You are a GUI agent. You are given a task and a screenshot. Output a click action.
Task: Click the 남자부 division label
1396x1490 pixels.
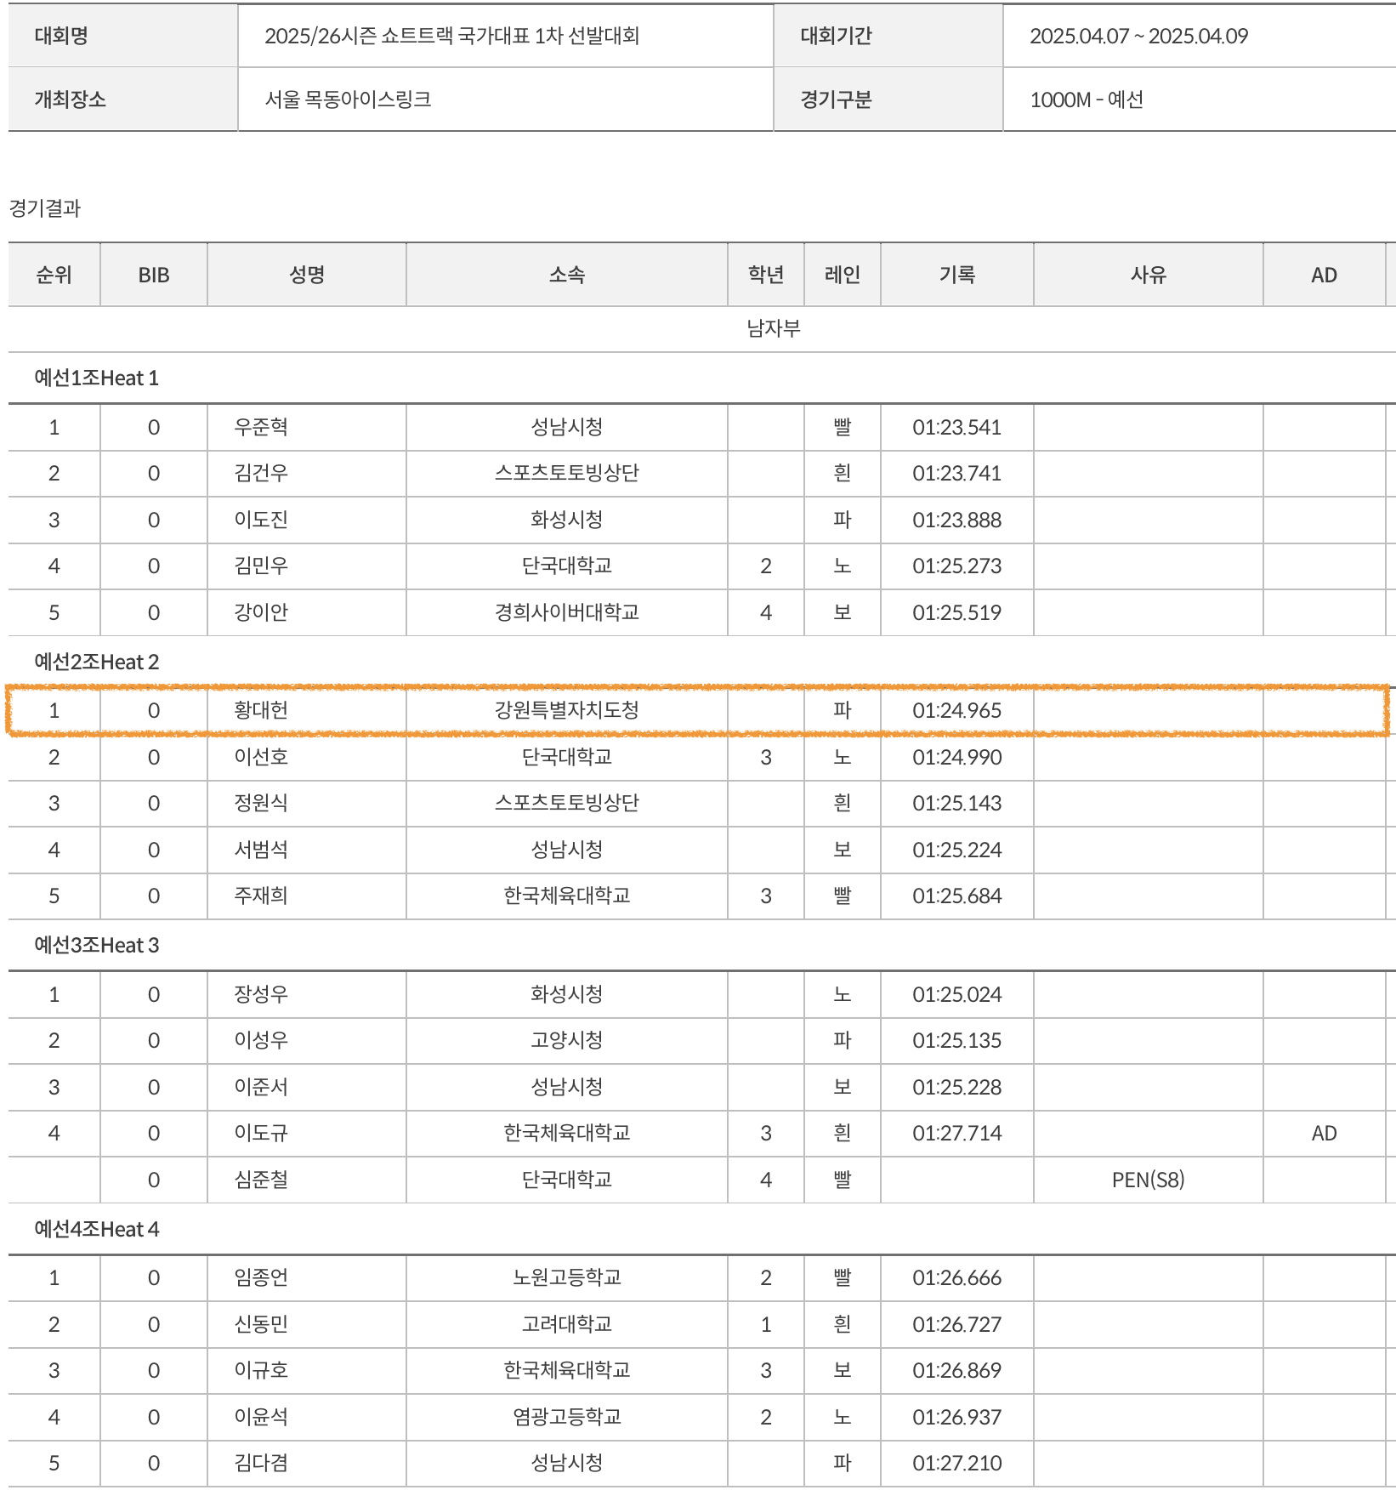tap(773, 329)
